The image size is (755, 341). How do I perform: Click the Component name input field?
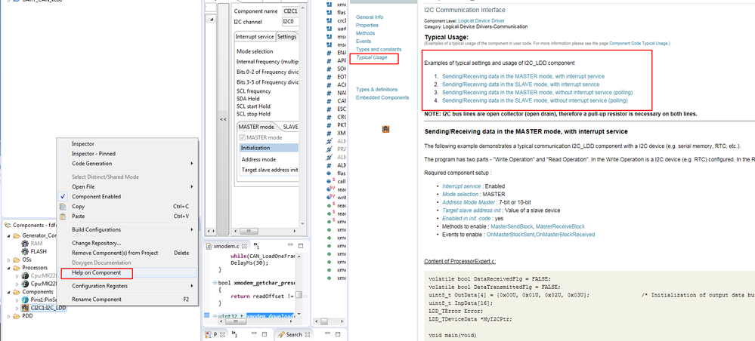290,11
